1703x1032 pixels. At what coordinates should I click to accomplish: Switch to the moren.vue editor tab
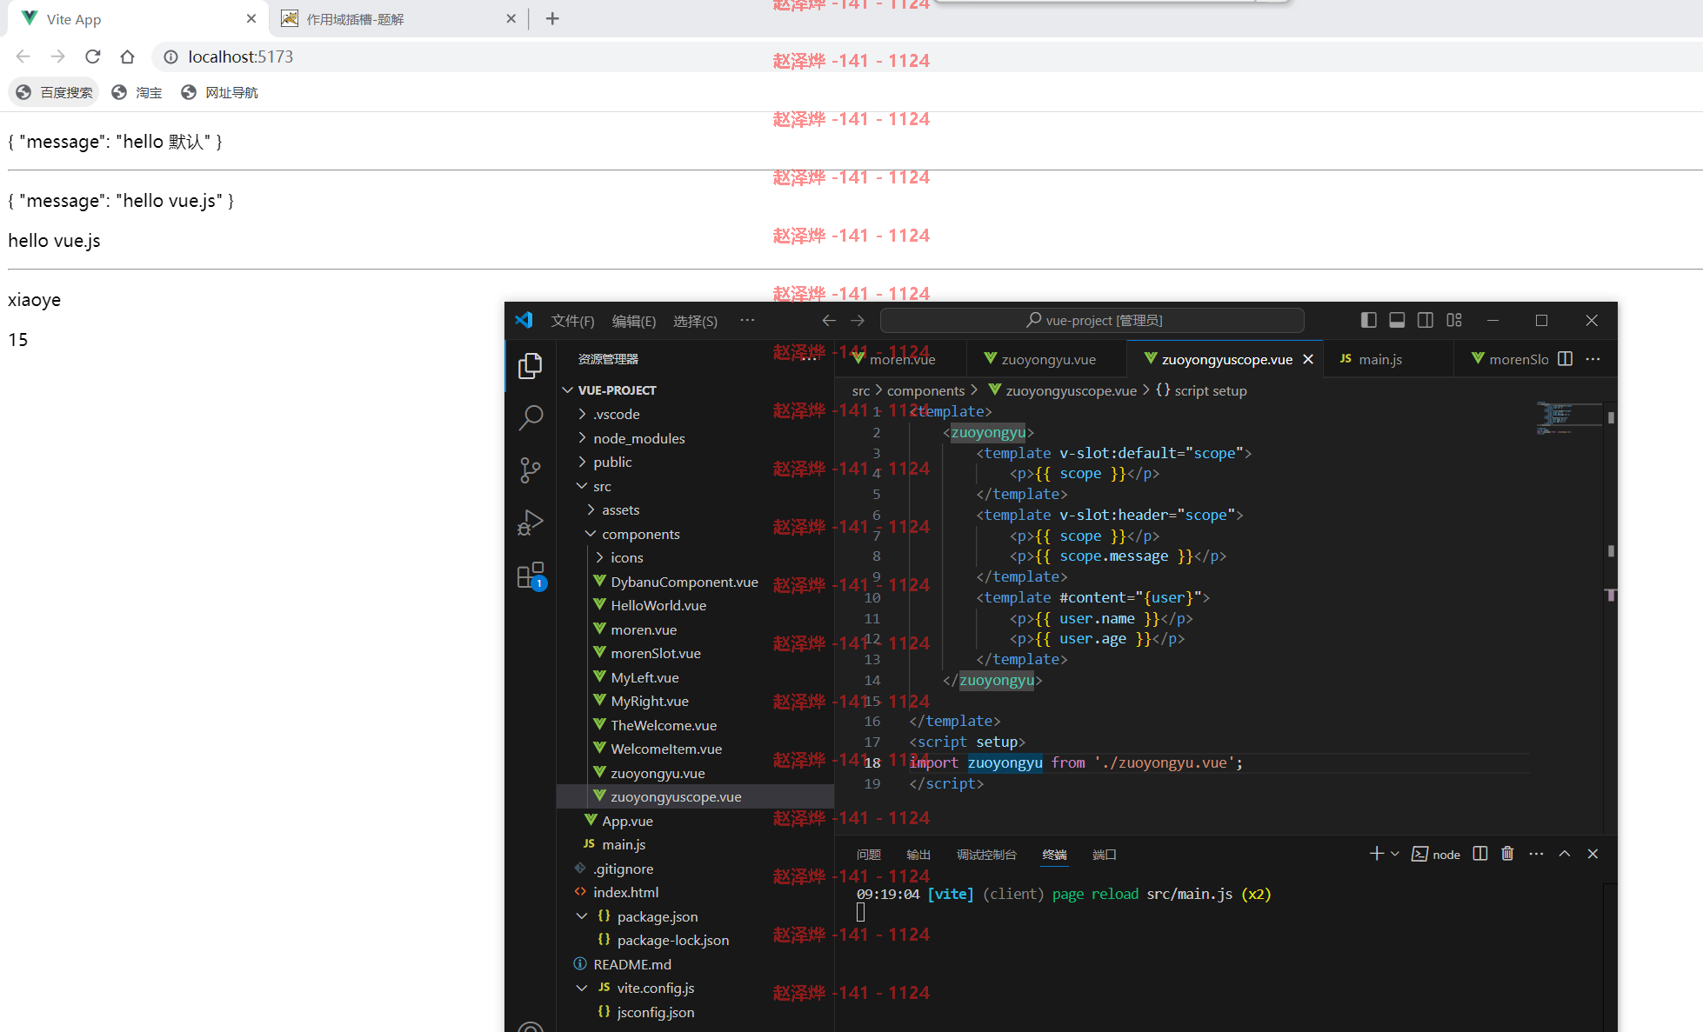(902, 359)
